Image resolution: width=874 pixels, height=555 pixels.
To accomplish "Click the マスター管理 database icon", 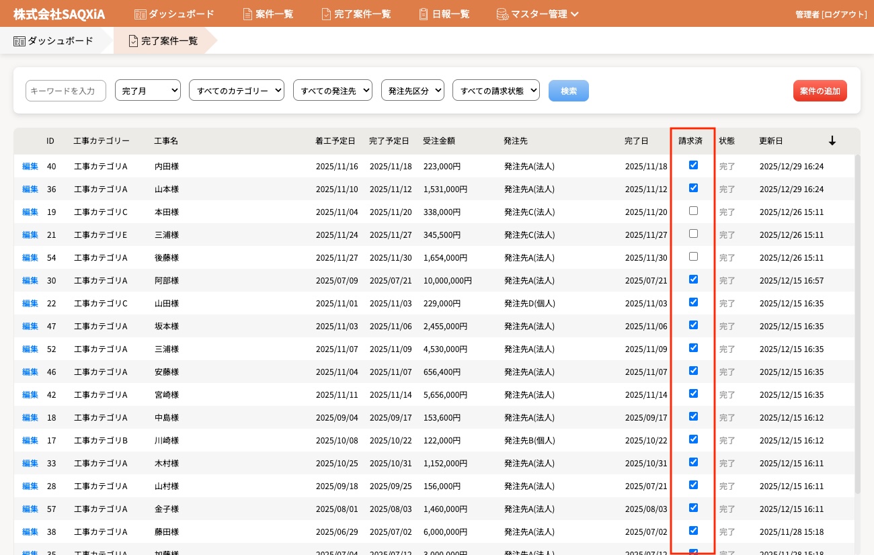I will tap(502, 14).
